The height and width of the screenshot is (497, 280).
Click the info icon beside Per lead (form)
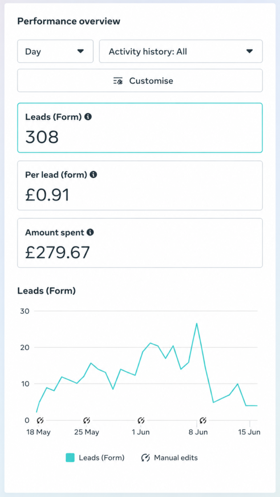[93, 174]
